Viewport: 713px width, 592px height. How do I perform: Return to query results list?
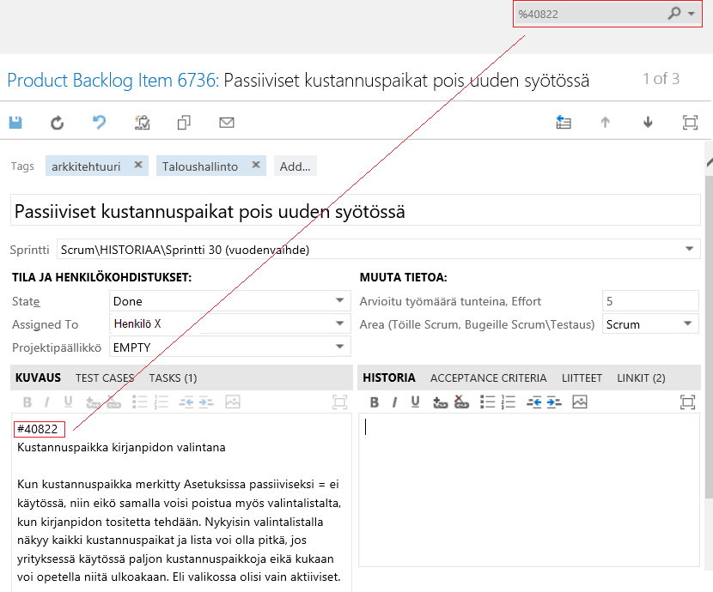point(564,123)
